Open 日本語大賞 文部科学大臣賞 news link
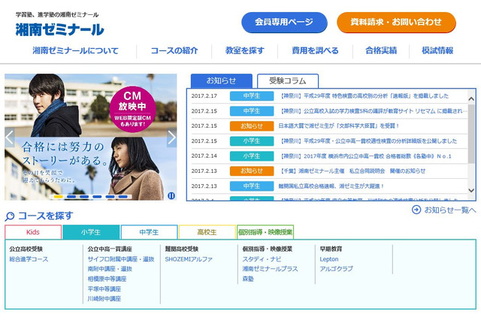 (x=339, y=126)
